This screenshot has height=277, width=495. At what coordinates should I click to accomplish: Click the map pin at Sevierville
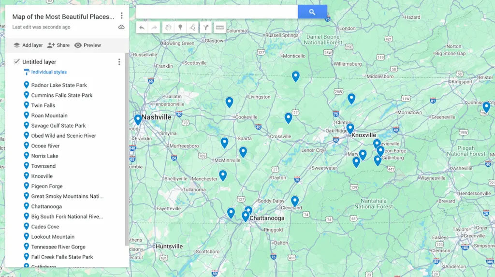(377, 144)
